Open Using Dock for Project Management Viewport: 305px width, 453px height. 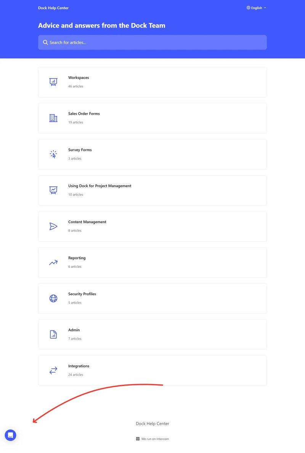(x=100, y=186)
